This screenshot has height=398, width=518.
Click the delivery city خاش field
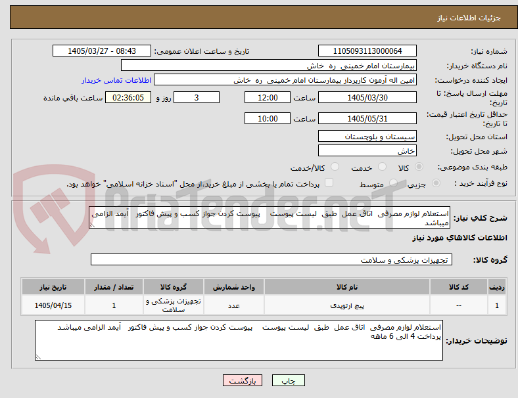pyautogui.click(x=367, y=151)
